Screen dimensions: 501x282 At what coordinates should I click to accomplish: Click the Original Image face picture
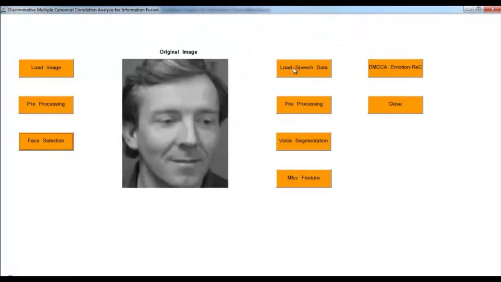pos(175,123)
